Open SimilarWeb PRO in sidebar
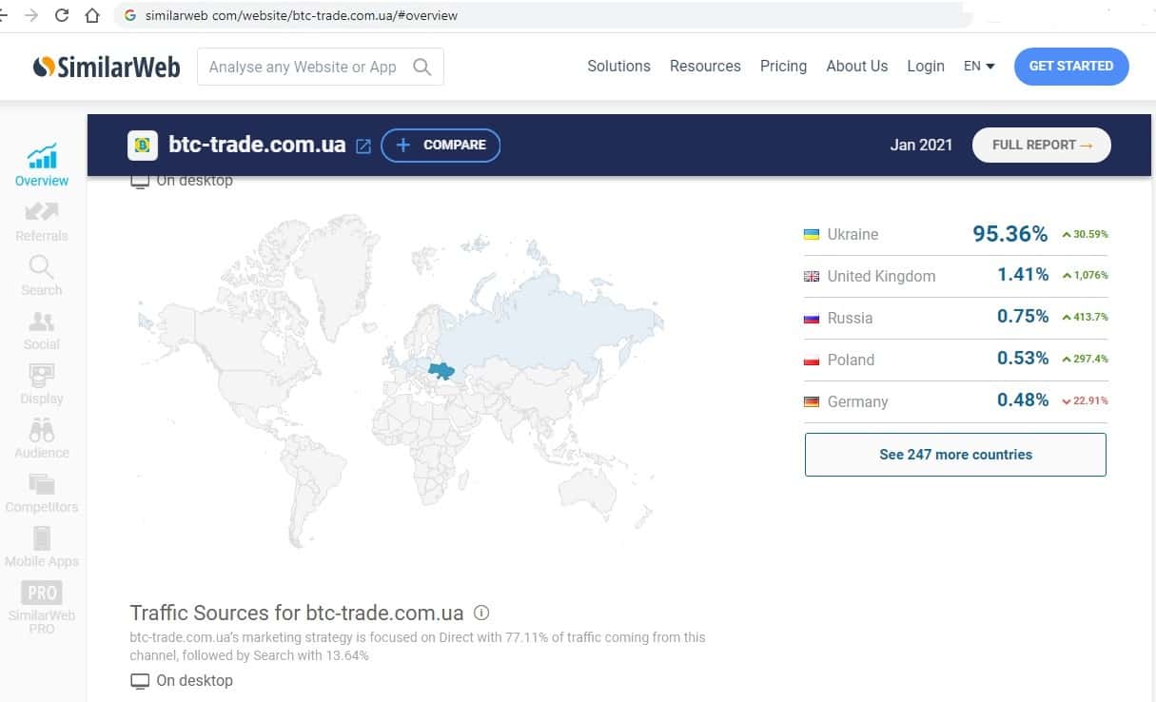This screenshot has height=702, width=1156. (x=42, y=607)
